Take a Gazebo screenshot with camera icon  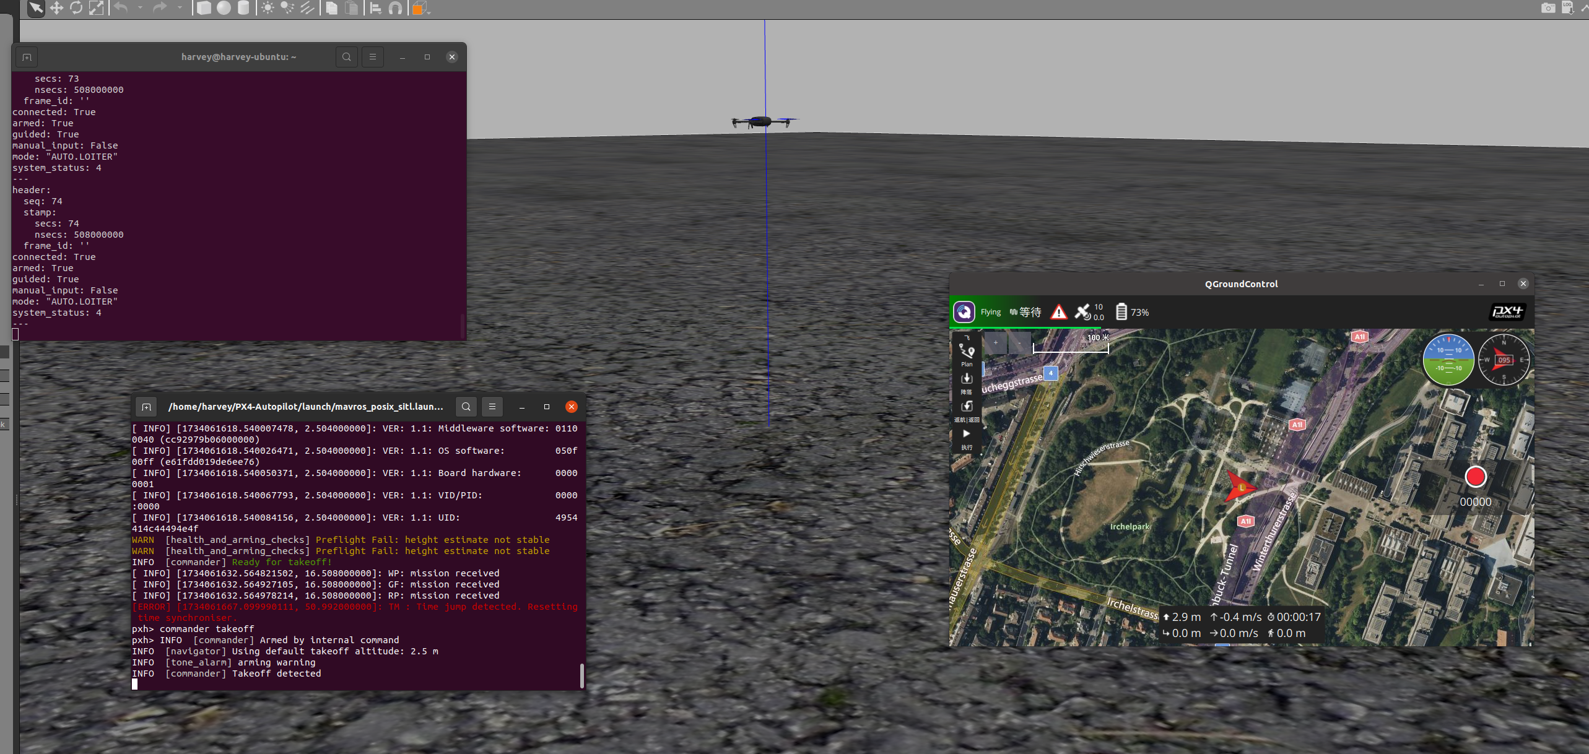coord(1548,8)
